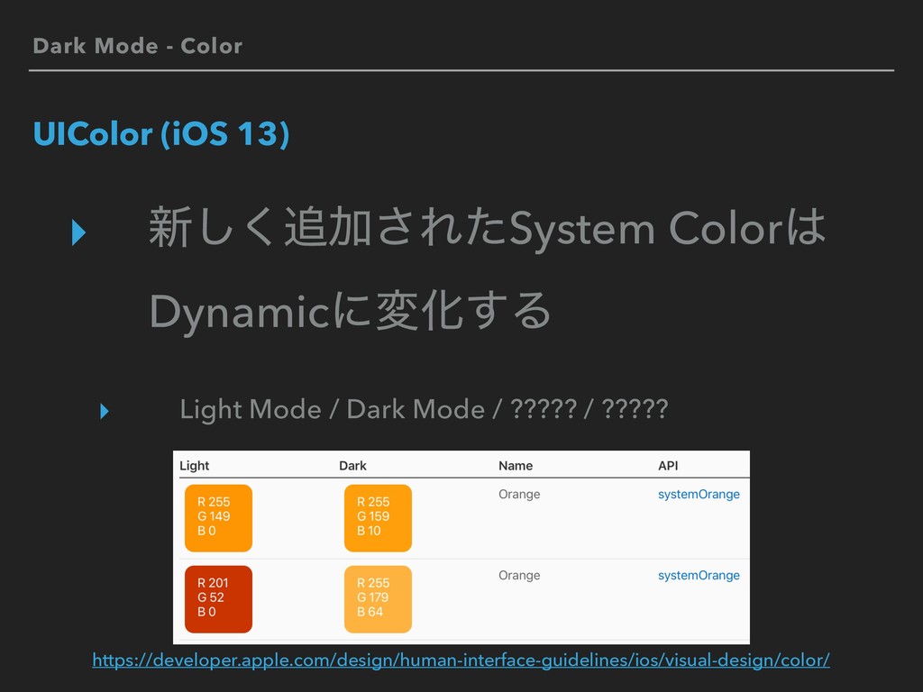
Task: Click the 新しく追加されたSystem Colorは text line
Action: [x=488, y=228]
